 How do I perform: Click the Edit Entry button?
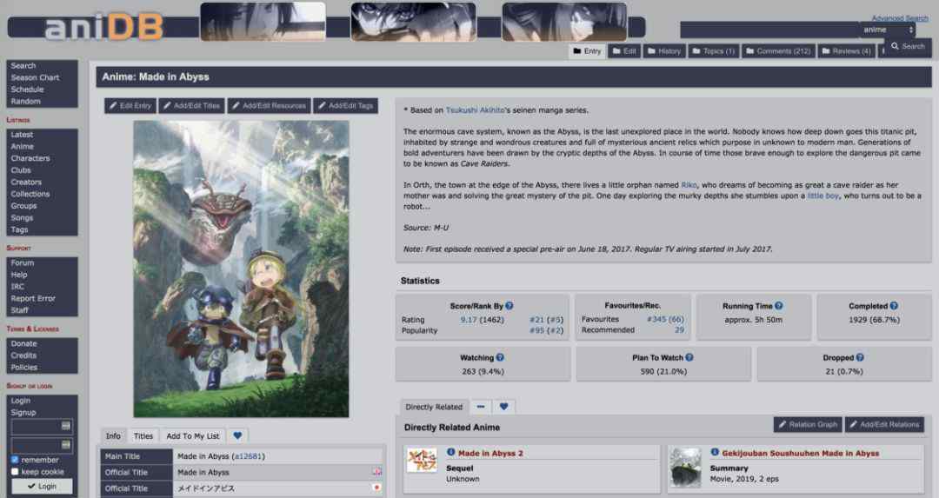click(x=130, y=106)
